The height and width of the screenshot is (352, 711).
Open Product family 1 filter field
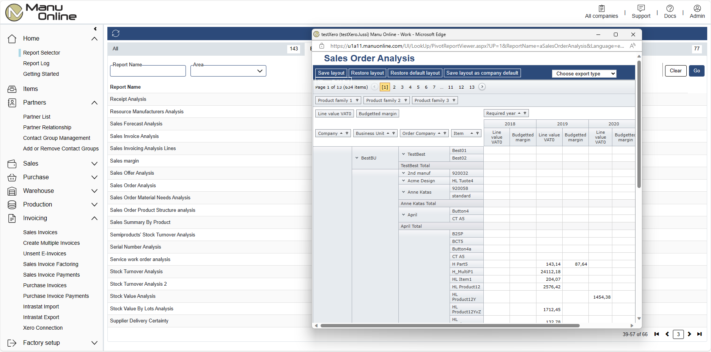[x=338, y=100]
